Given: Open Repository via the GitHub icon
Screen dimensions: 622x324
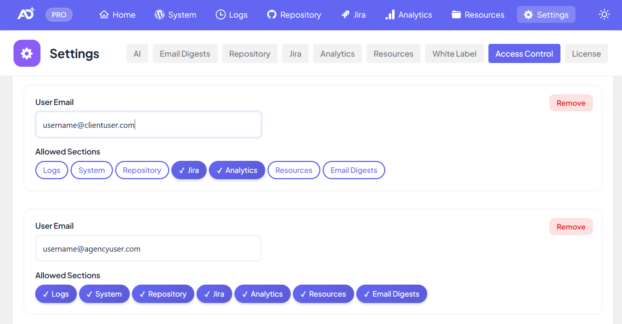Looking at the screenshot, I should 272,15.
